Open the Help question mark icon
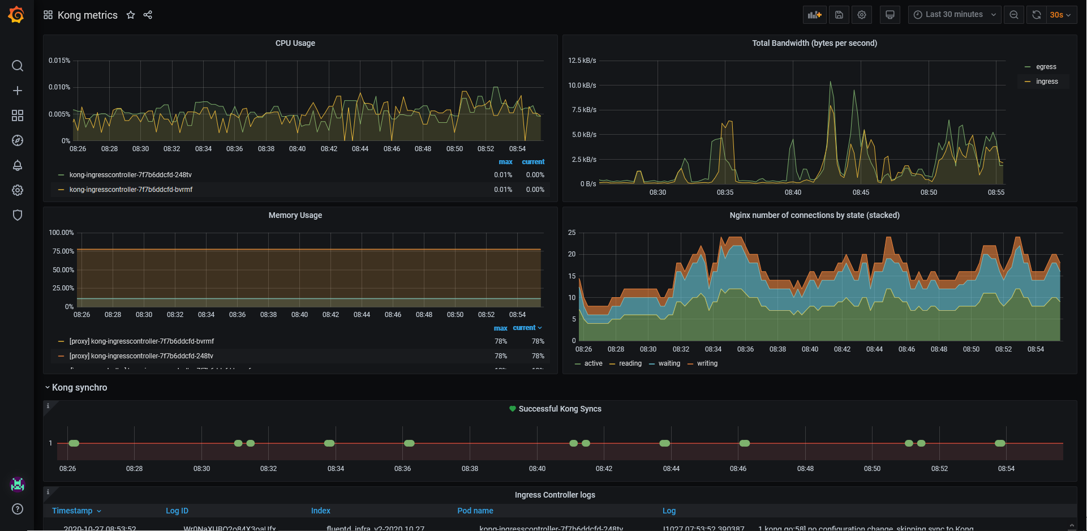This screenshot has width=1087, height=531. pos(18,509)
